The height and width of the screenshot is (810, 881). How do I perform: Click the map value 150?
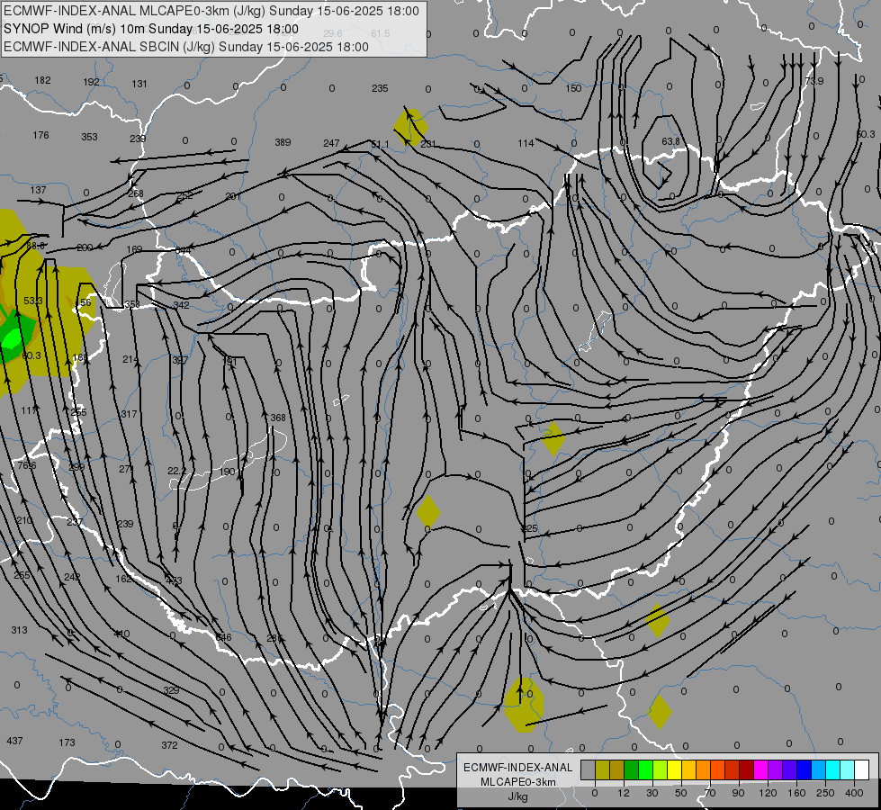pyautogui.click(x=573, y=88)
